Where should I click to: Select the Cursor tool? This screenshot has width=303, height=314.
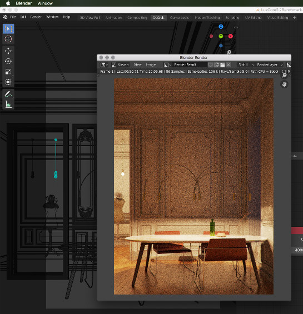[x=8, y=39]
